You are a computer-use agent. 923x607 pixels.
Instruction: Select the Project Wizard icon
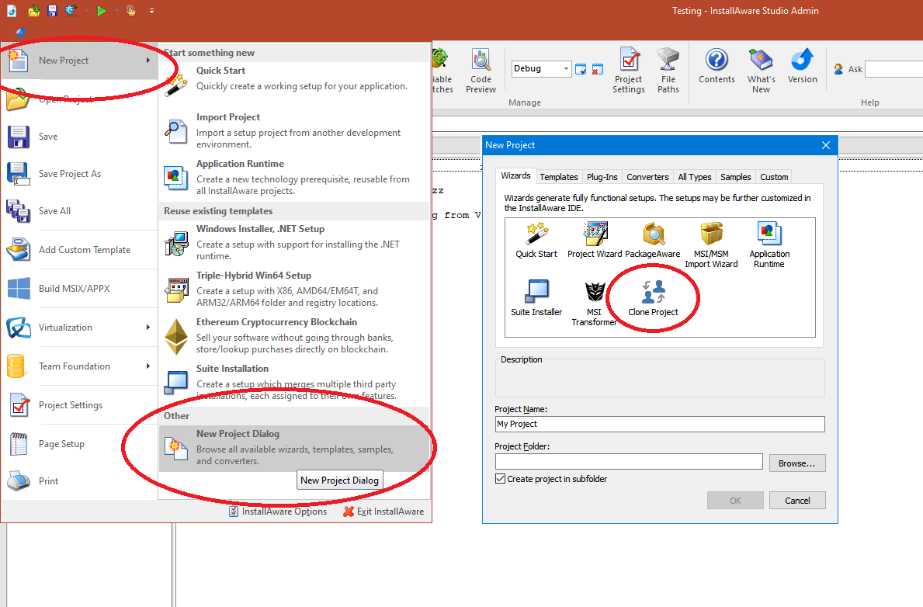pyautogui.click(x=595, y=240)
